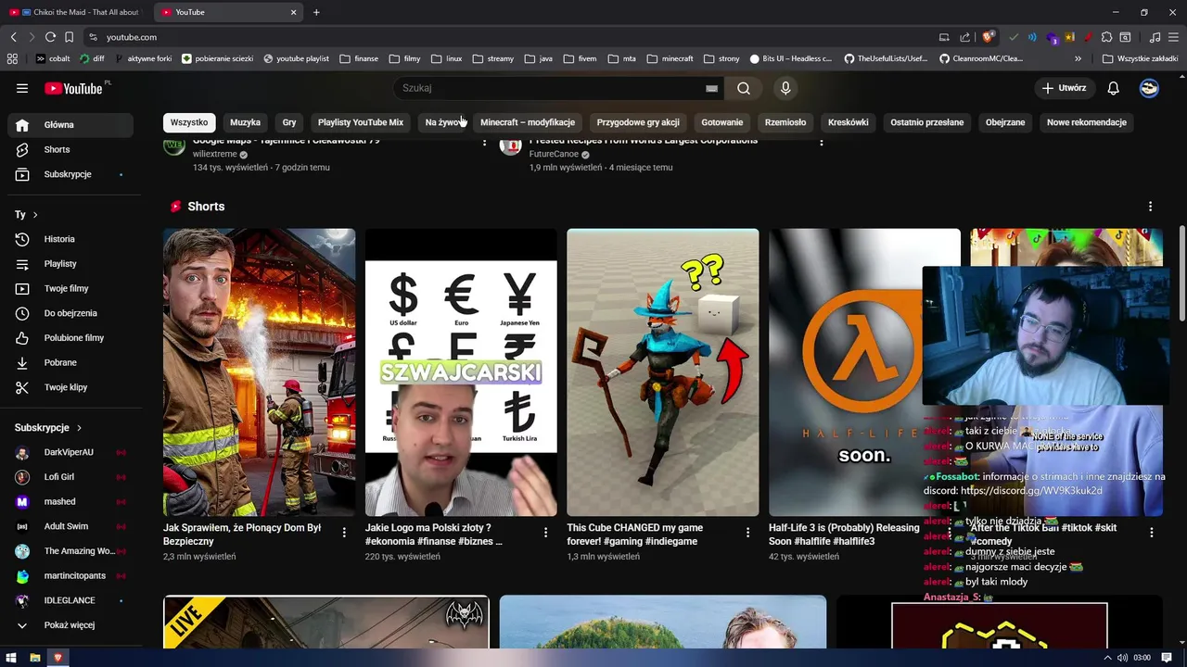Image resolution: width=1187 pixels, height=667 pixels.
Task: Open the finanse bookmarks folder
Action: [359, 58]
